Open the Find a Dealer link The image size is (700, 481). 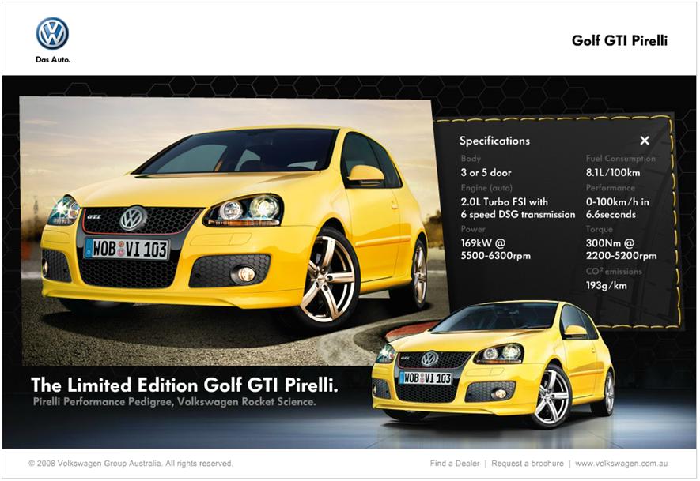pyautogui.click(x=454, y=464)
